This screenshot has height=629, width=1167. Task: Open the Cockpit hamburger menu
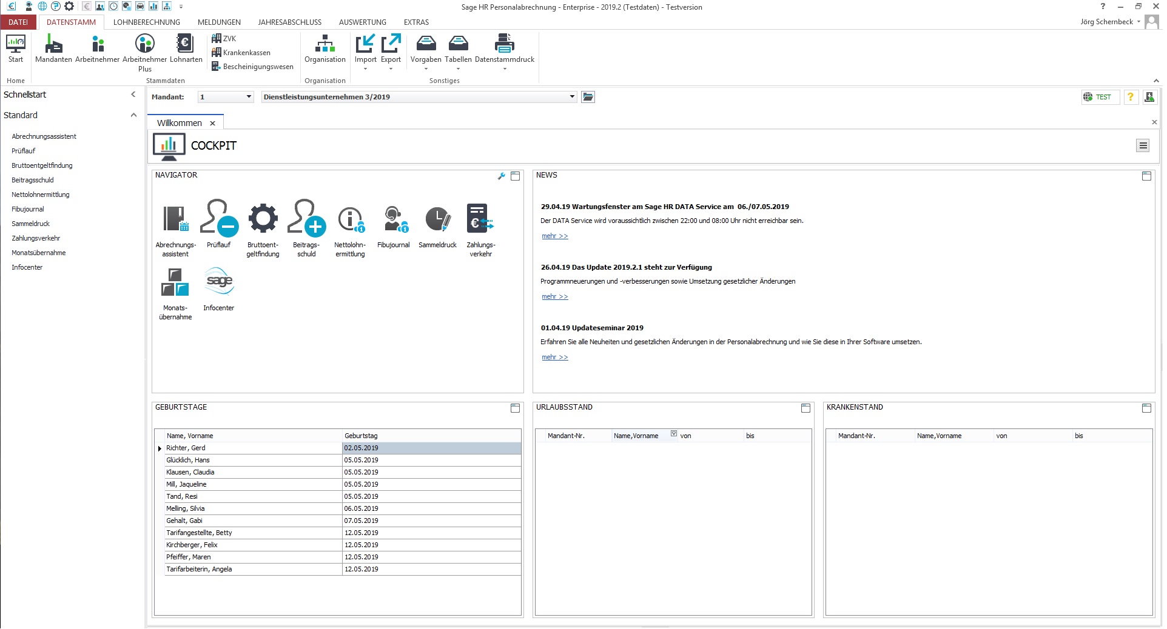1143,145
